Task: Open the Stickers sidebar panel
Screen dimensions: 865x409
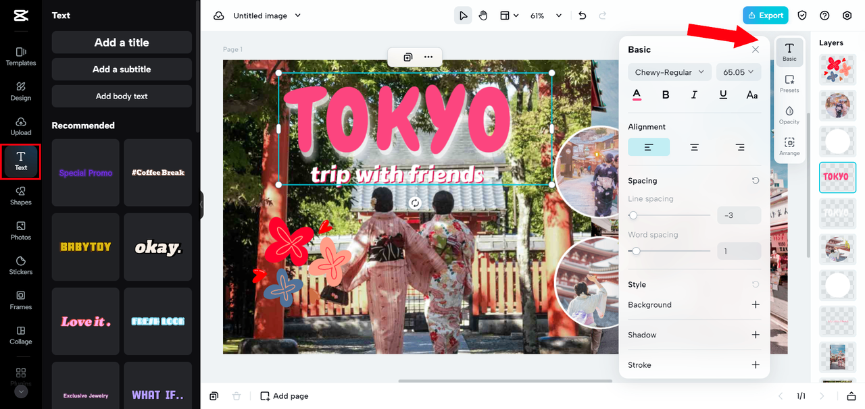Action: coord(21,266)
